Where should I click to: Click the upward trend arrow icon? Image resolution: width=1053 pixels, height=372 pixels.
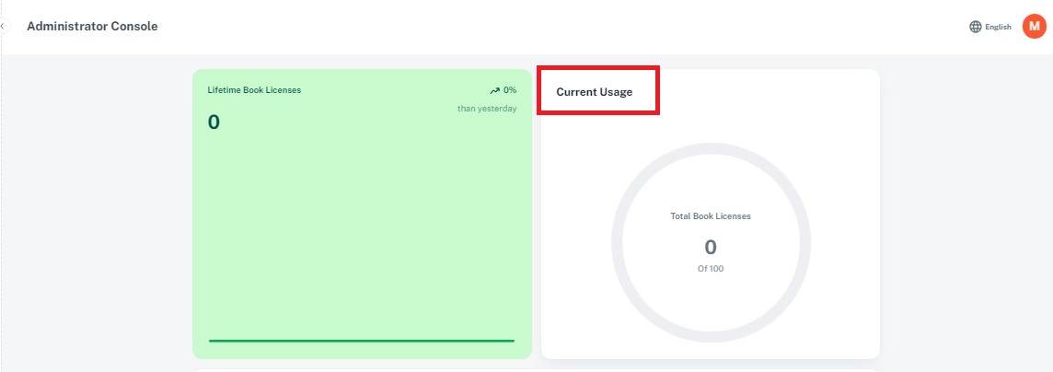(494, 90)
